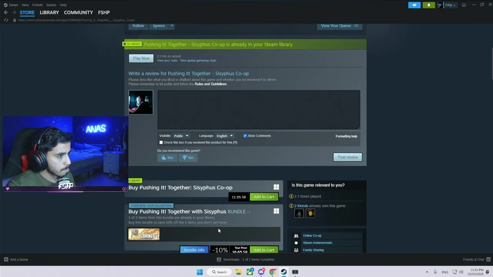Click the Online Co-op people icon
This screenshot has width=493, height=277.
pyautogui.click(x=296, y=235)
